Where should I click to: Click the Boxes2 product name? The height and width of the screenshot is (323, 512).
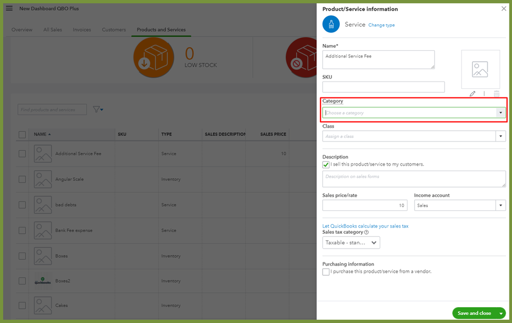(63, 281)
